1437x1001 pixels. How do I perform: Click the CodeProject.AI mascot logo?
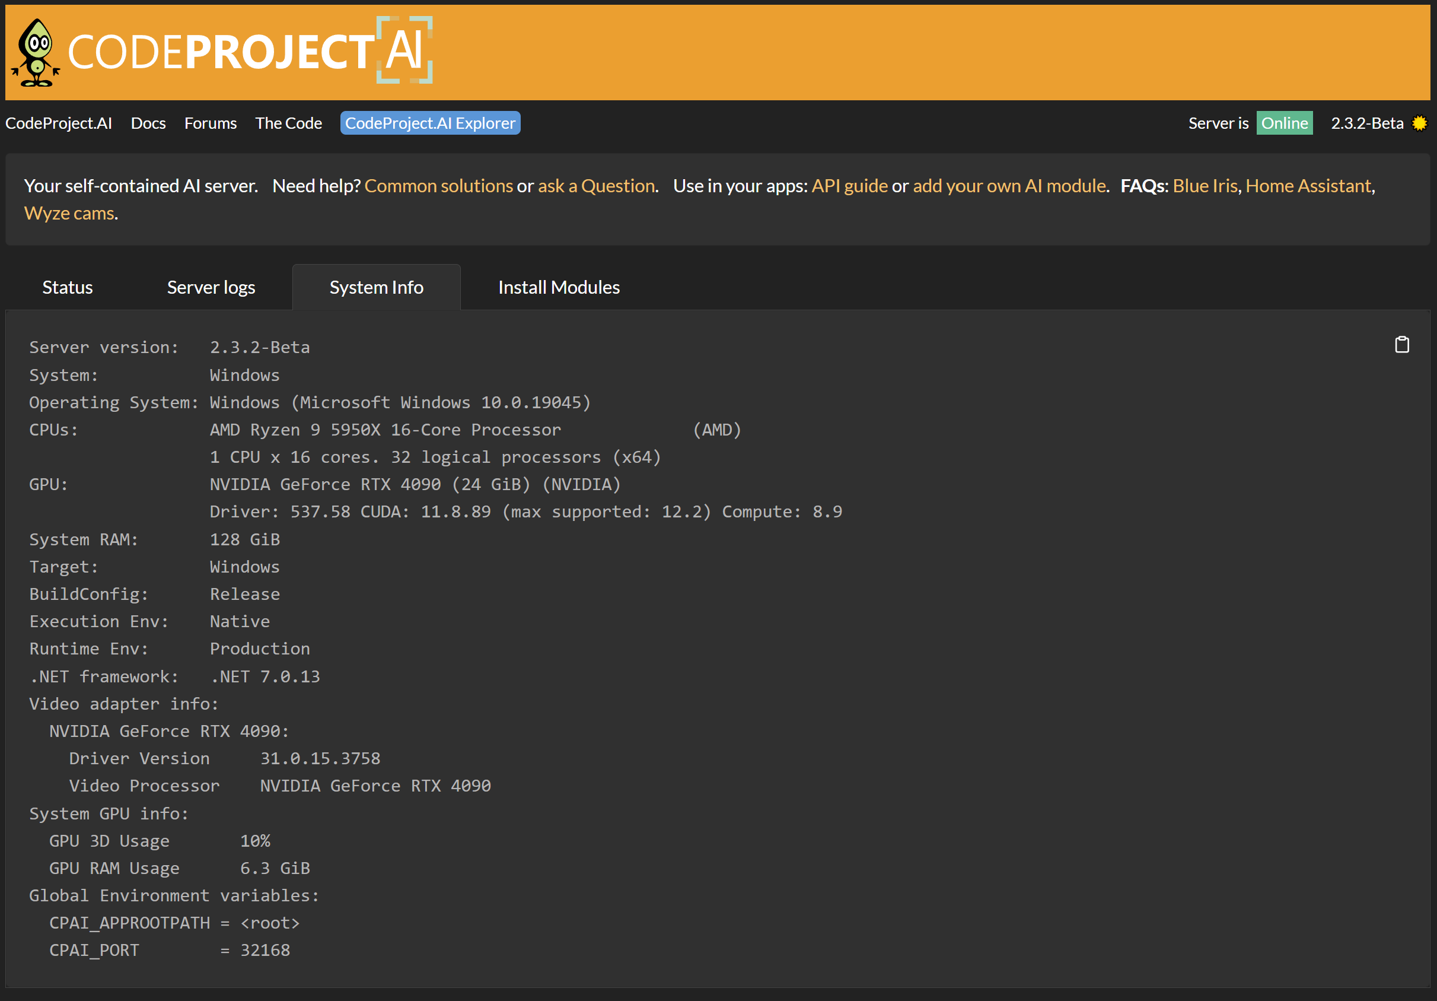coord(36,53)
